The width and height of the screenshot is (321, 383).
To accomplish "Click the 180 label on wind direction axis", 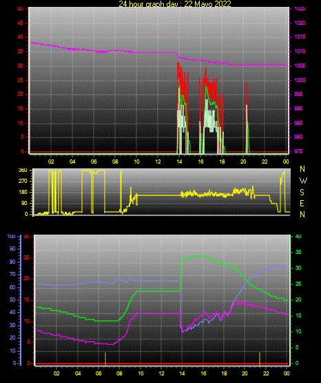I will [x=23, y=193].
